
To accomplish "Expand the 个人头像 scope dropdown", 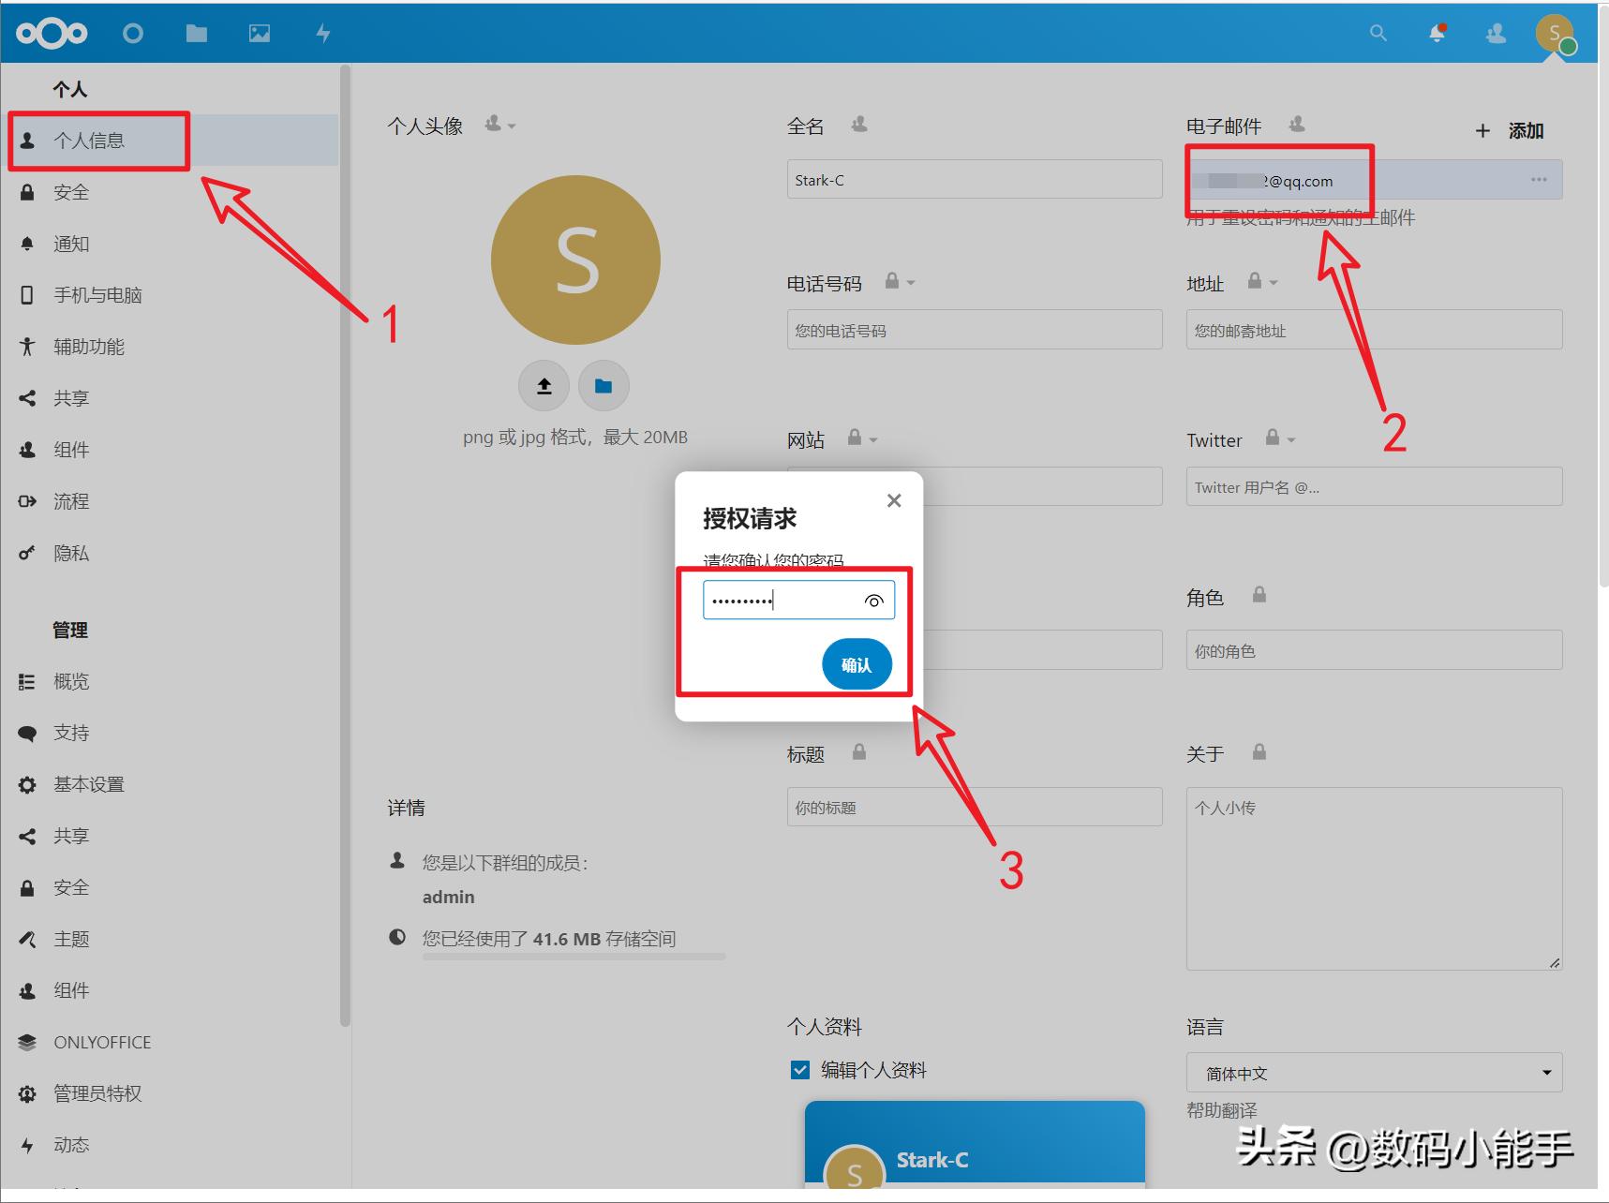I will (500, 124).
